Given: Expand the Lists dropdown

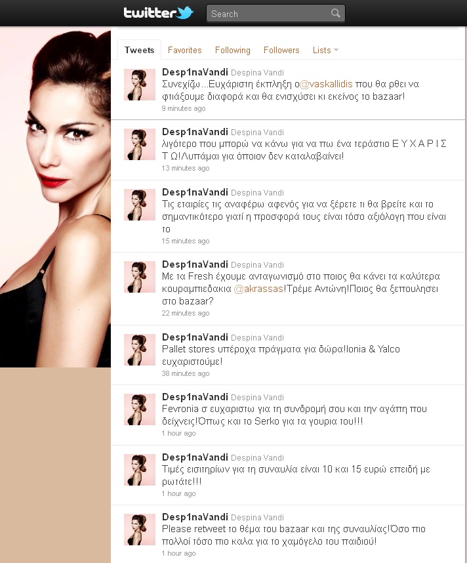Looking at the screenshot, I should [x=325, y=50].
